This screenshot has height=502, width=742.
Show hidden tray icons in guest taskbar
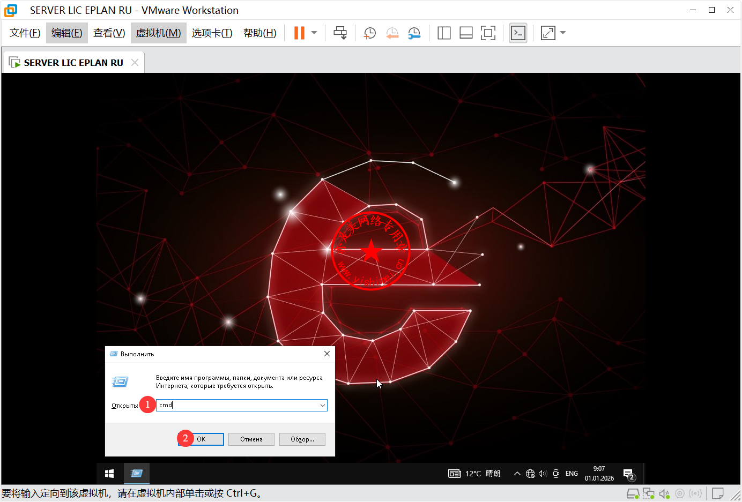pos(517,474)
